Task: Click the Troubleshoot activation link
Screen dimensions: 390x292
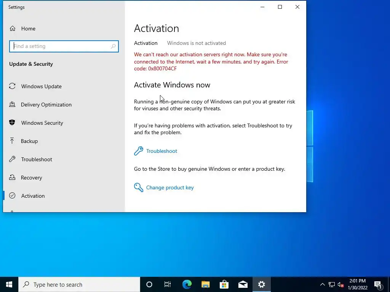Action: (x=161, y=151)
